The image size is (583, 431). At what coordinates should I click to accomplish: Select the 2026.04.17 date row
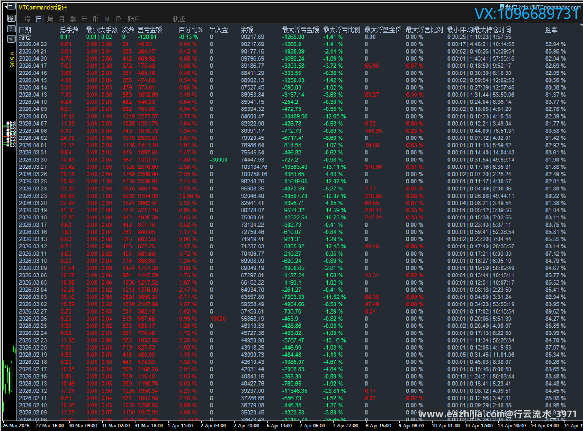[x=33, y=66]
